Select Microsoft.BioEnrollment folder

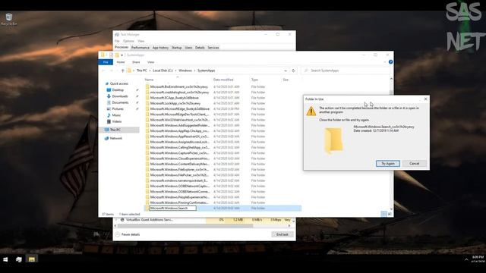click(179, 86)
